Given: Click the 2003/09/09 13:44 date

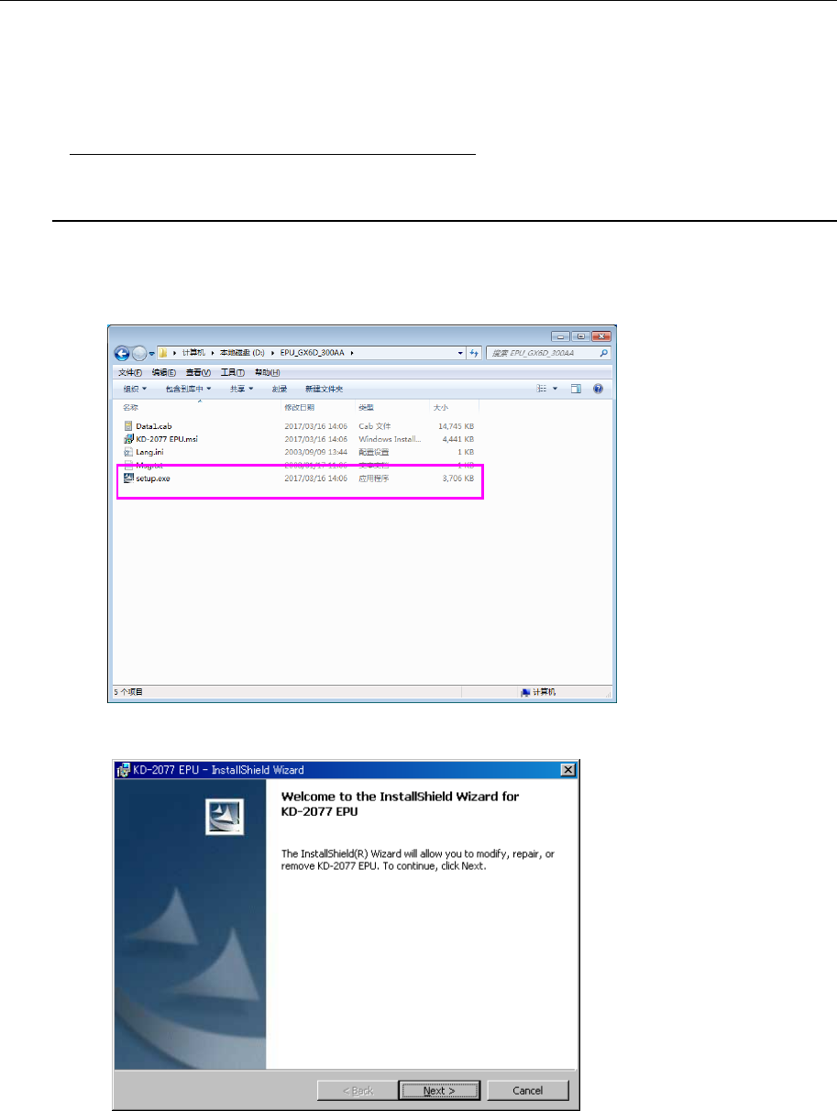Looking at the screenshot, I should [314, 452].
